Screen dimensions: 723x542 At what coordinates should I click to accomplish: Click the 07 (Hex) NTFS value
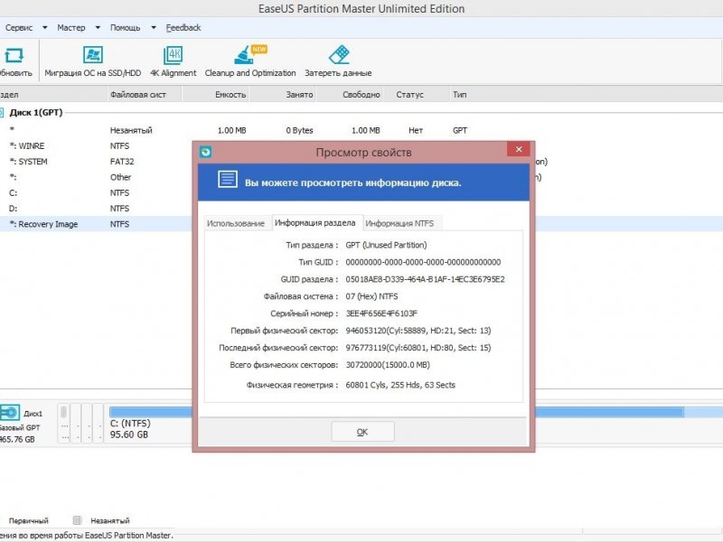tap(371, 296)
